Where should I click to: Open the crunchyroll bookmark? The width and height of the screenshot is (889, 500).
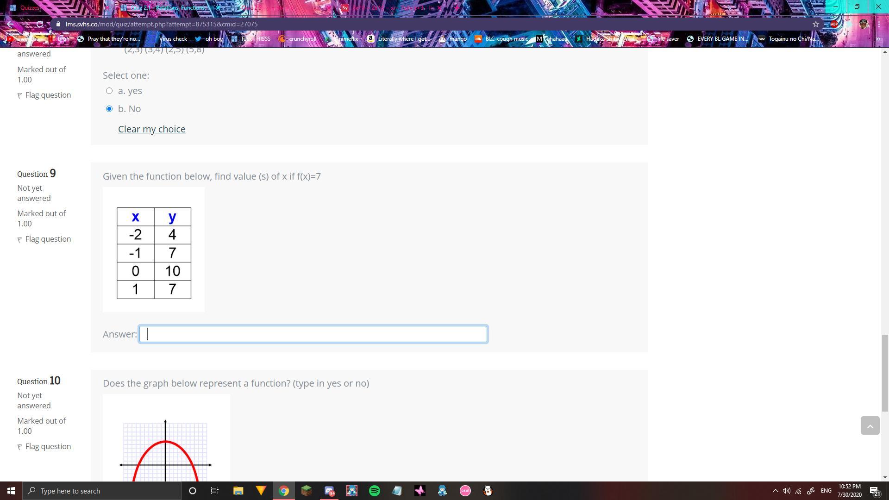pos(298,39)
